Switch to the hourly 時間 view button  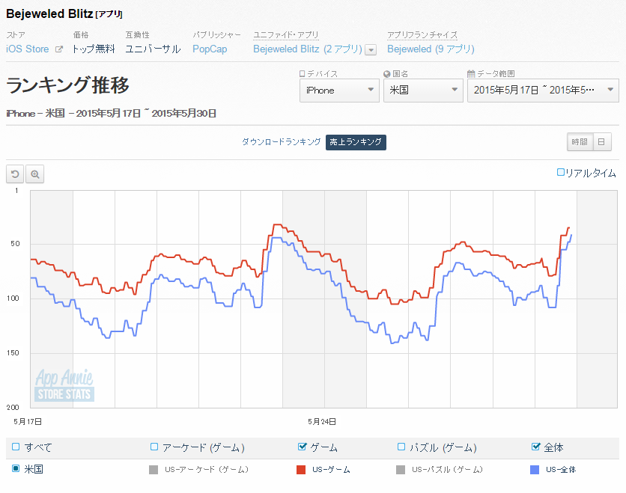pos(580,142)
